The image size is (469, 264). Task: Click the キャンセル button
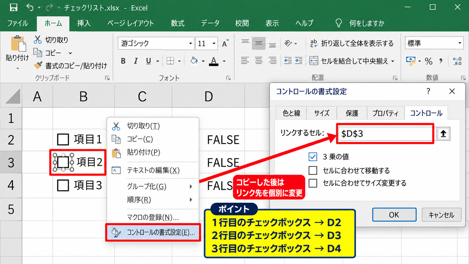442,215
